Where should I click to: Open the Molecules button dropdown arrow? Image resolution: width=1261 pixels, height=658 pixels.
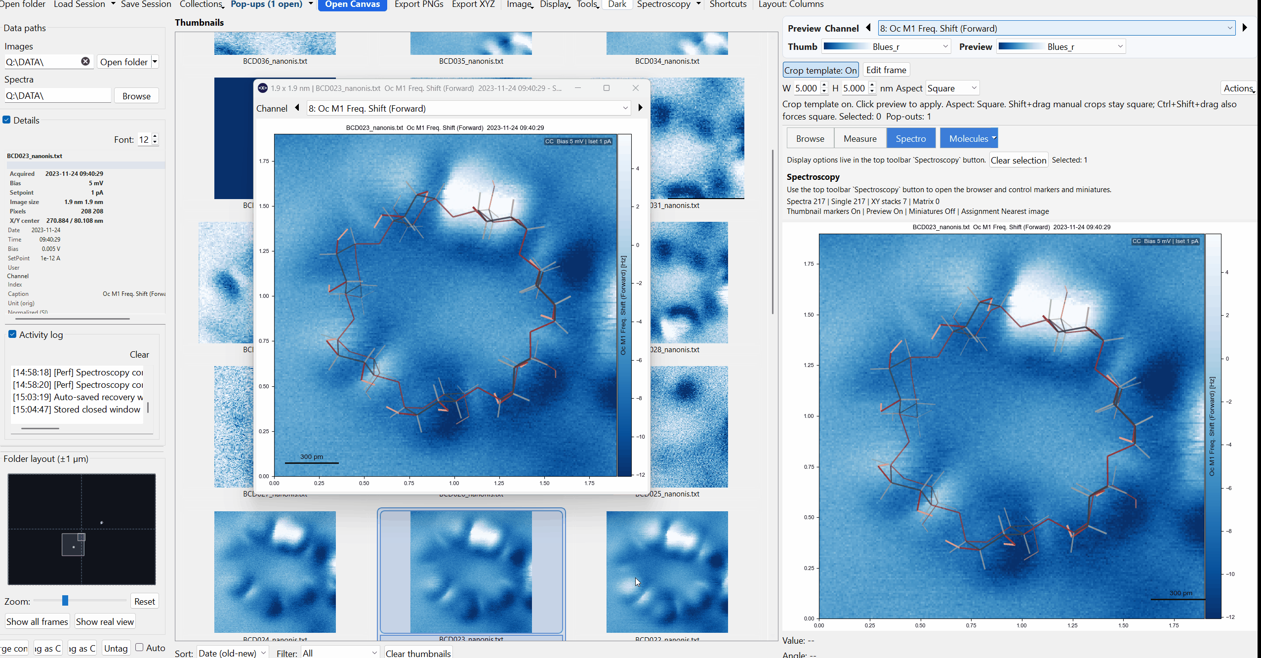point(994,138)
